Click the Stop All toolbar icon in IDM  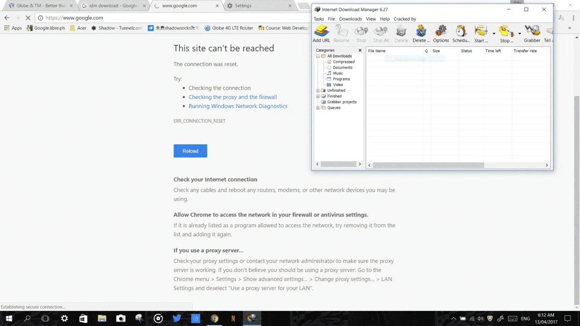(381, 33)
